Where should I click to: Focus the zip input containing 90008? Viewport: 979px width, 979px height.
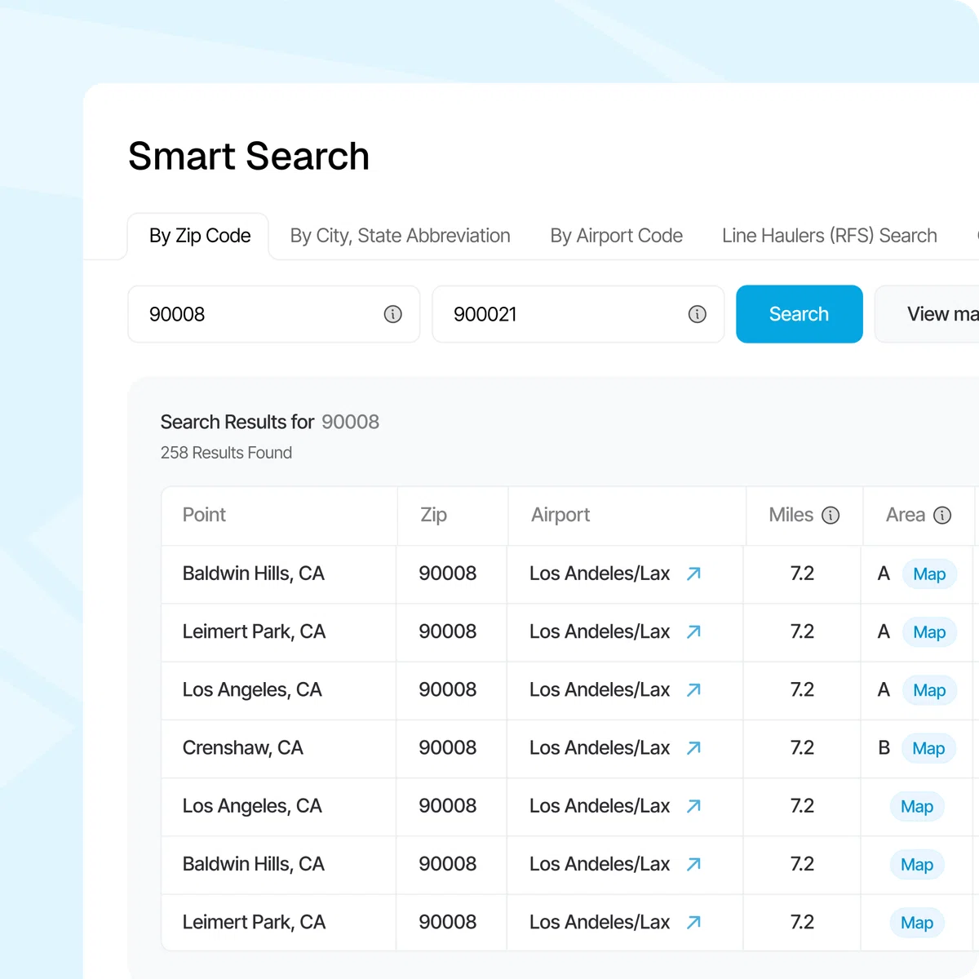(x=273, y=314)
